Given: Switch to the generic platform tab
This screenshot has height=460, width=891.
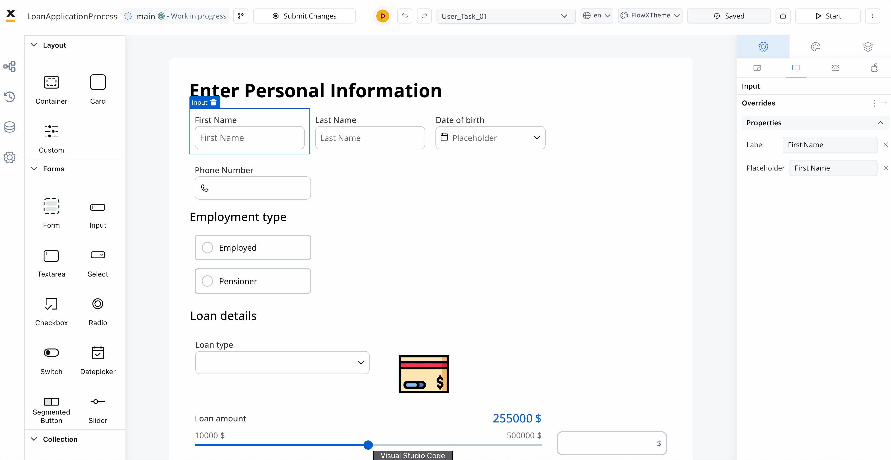Looking at the screenshot, I should point(757,68).
